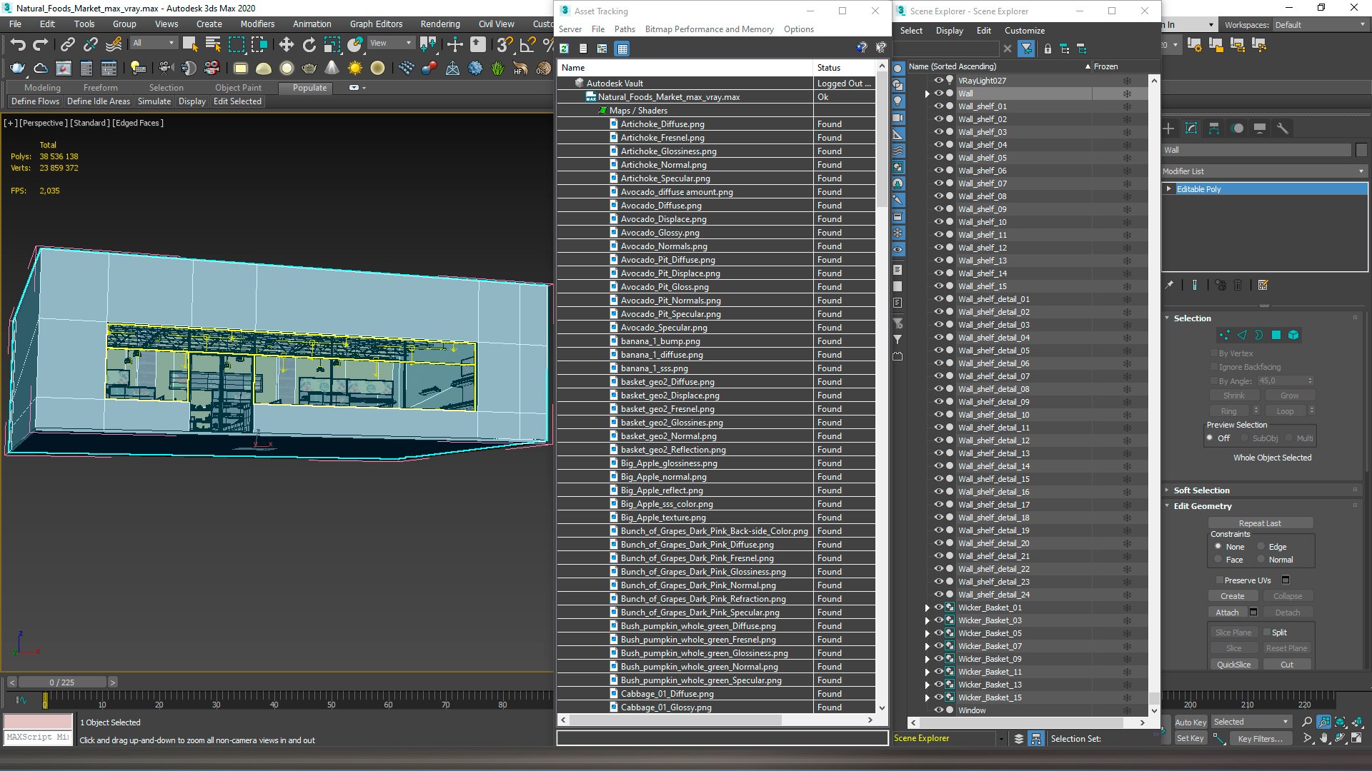Expand the Wall object tree node
Image resolution: width=1372 pixels, height=771 pixels.
pyautogui.click(x=927, y=94)
